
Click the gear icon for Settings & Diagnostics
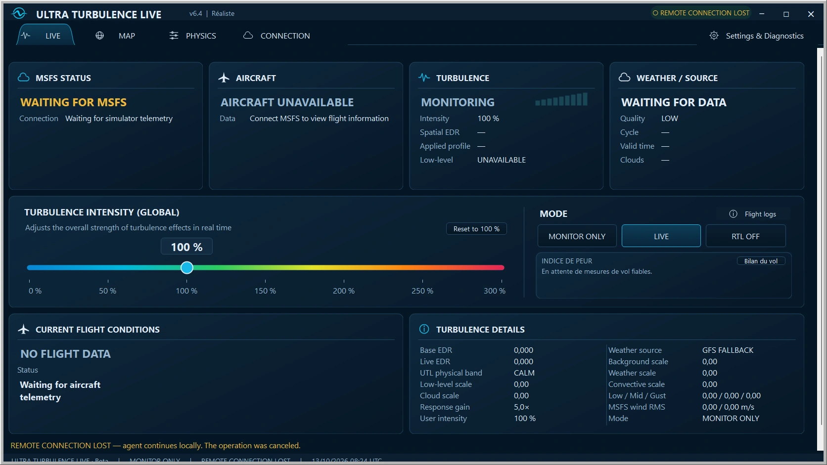click(x=714, y=36)
